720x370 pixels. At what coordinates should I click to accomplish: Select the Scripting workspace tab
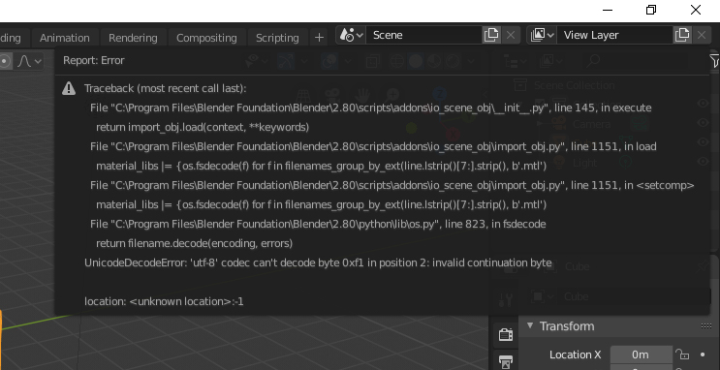click(277, 38)
